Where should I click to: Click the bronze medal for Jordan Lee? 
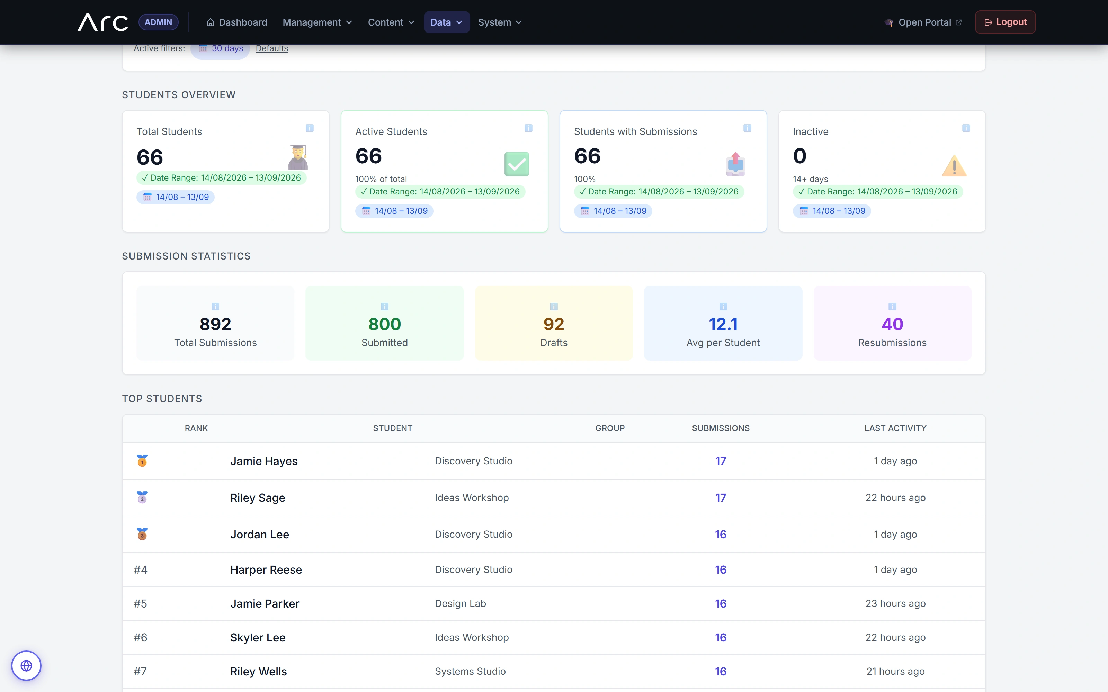coord(142,534)
